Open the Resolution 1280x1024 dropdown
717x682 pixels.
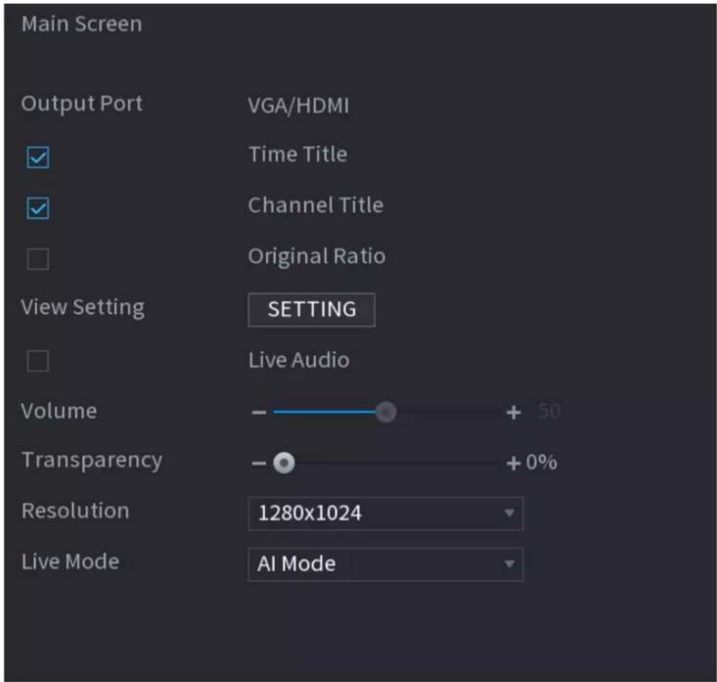coord(386,513)
